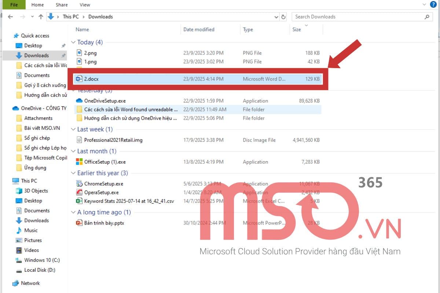The width and height of the screenshot is (440, 293).
Task: Go up one folder level arrow
Action: [x=41, y=16]
